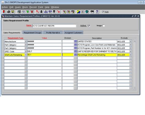Open the Edit menu
145x115 pixels.
pos(11,7)
